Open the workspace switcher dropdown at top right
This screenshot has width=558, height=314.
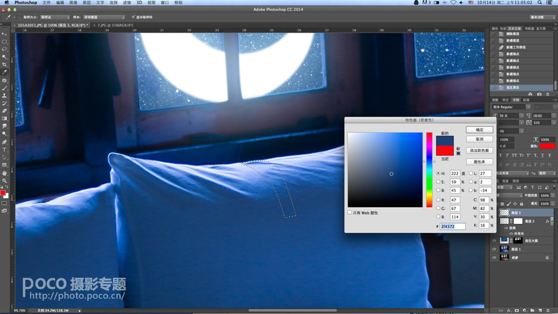pyautogui.click(x=543, y=17)
